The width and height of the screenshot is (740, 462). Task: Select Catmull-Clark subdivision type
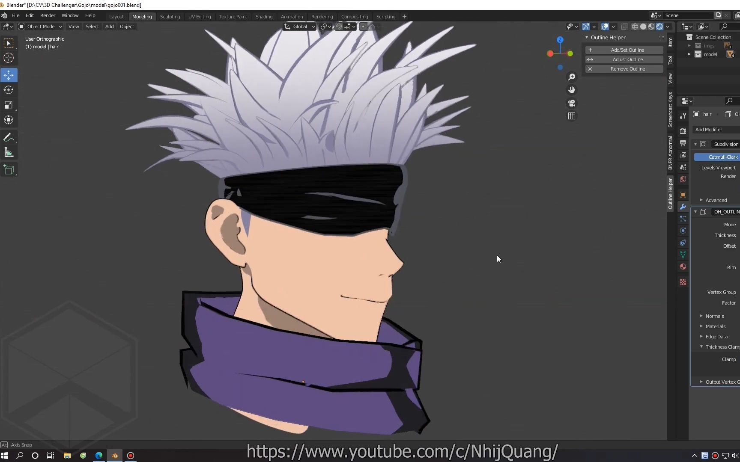tap(717, 157)
